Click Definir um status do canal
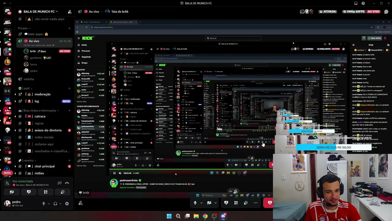This screenshot has width=392, height=221. tap(39, 45)
